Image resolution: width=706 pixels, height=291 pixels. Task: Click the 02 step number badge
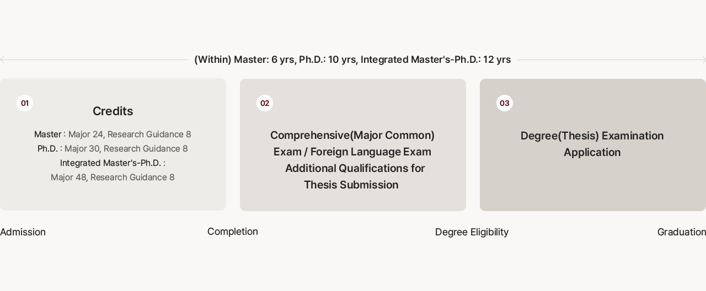265,103
